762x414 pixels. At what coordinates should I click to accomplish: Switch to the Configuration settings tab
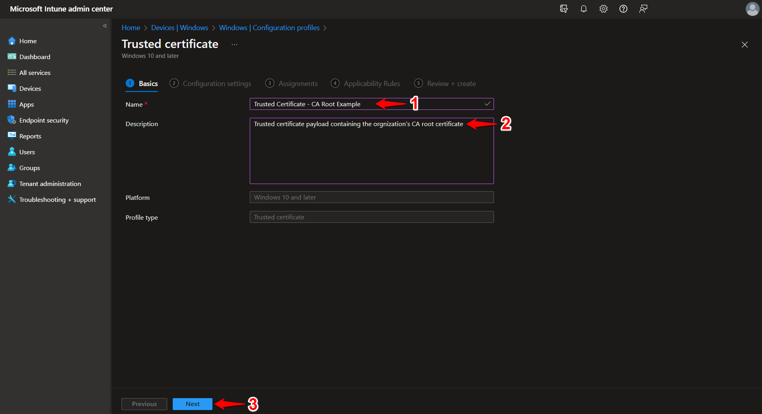click(x=217, y=83)
